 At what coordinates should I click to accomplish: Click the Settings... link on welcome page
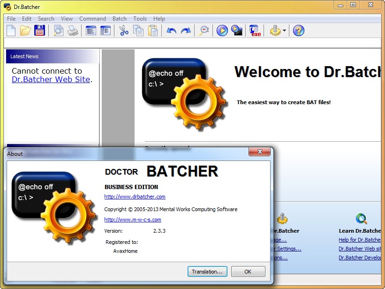[287, 249]
